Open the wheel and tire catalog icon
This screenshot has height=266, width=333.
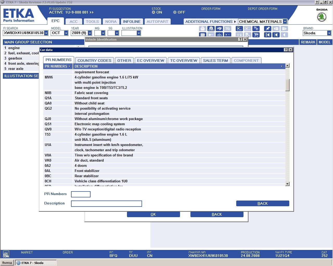(x=211, y=29)
